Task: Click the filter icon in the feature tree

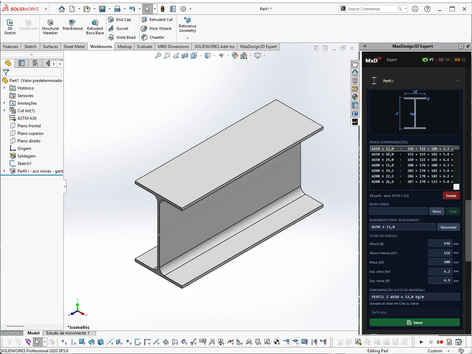Action: (6, 72)
